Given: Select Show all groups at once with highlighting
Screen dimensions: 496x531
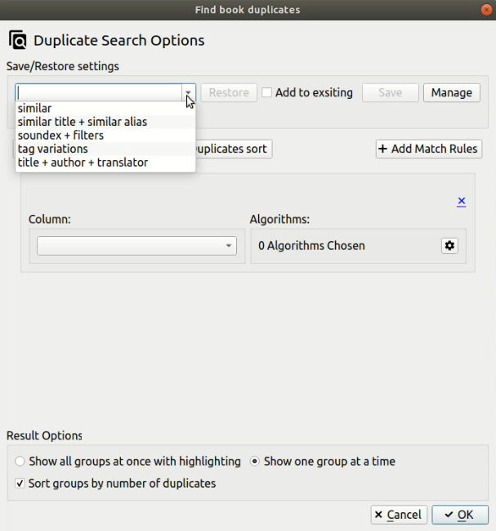Looking at the screenshot, I should coord(20,462).
